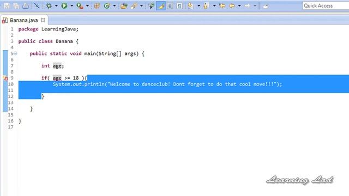The height and width of the screenshot is (196, 349).
Task: Click the number 18 on line 9
Action: point(76,78)
